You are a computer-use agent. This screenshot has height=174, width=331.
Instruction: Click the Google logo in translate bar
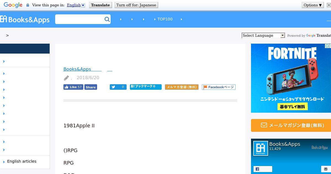pos(13,5)
